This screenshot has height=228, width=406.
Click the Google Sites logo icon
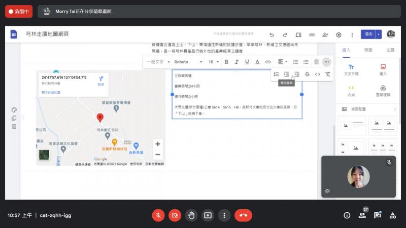point(14,34)
